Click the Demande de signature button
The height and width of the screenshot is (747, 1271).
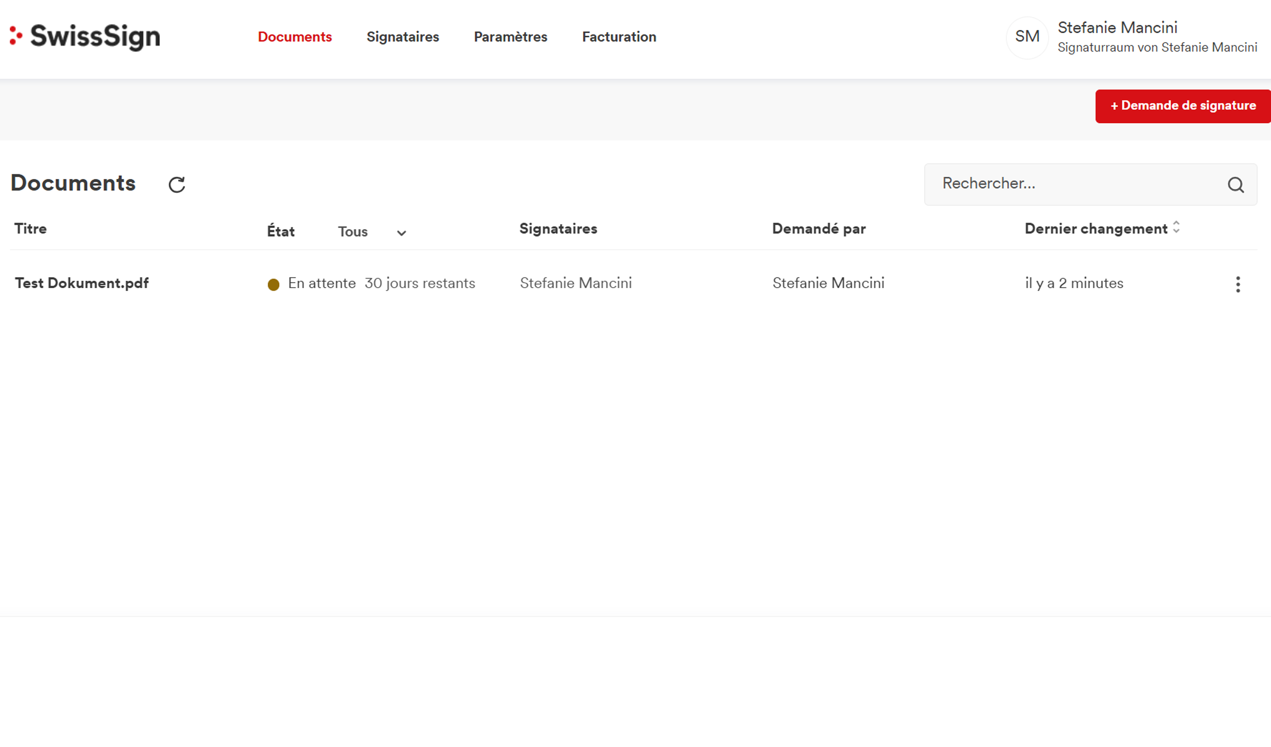[1182, 106]
